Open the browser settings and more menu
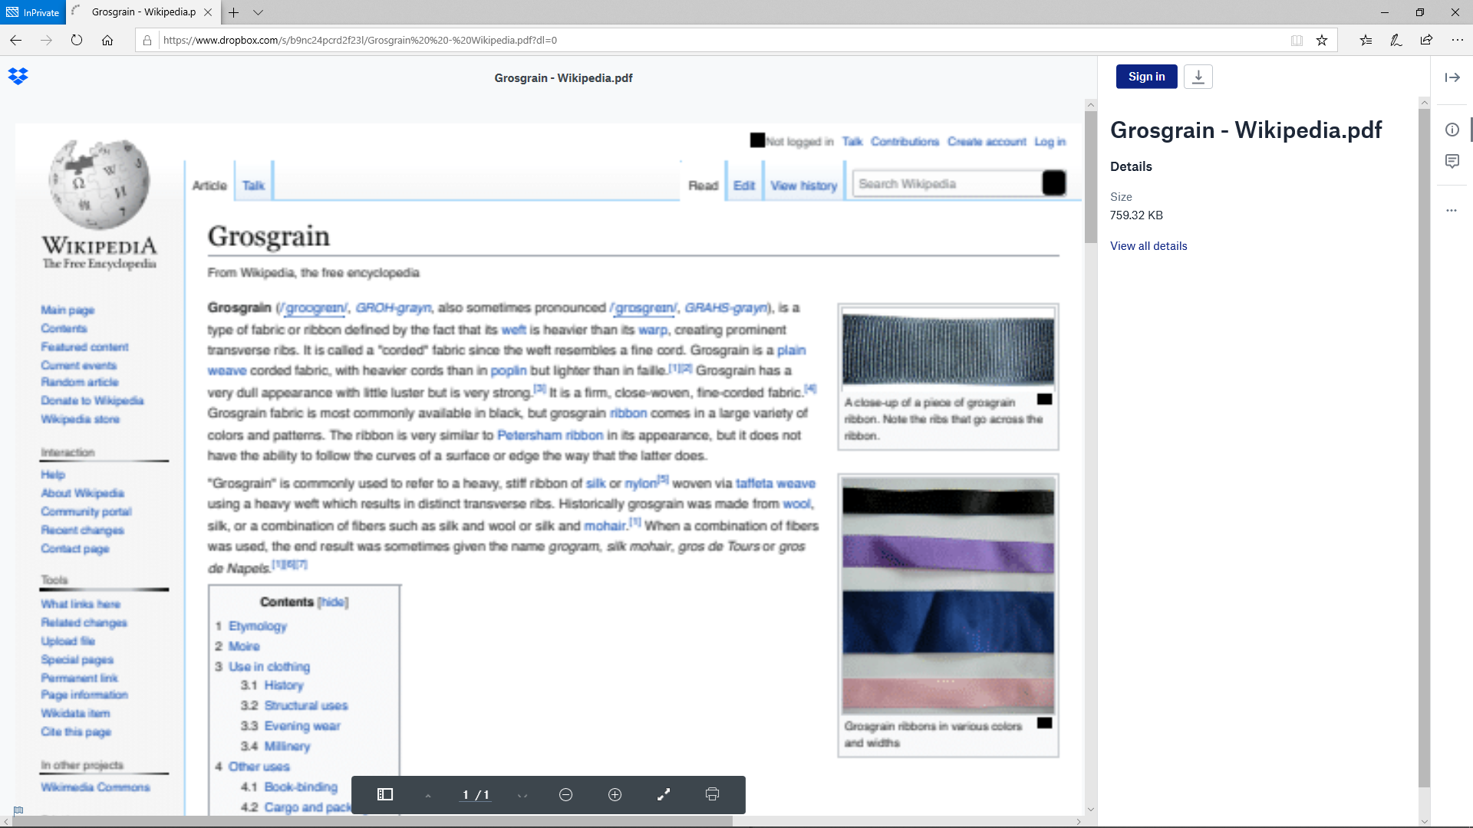The image size is (1473, 828). tap(1457, 40)
